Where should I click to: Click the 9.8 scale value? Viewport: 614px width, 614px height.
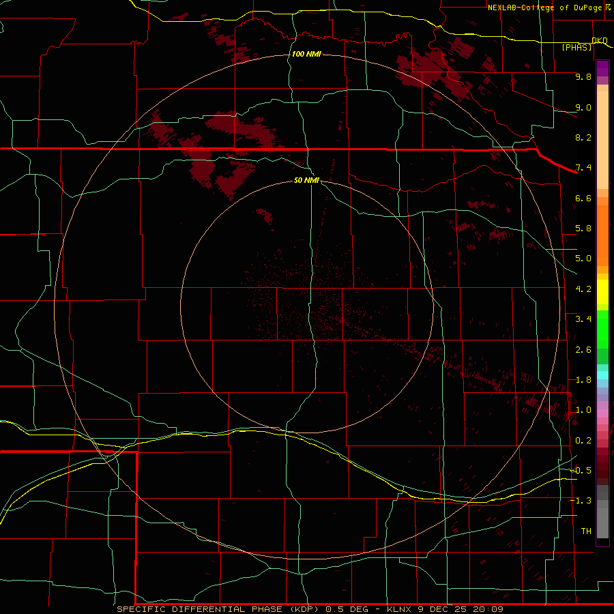coord(583,76)
